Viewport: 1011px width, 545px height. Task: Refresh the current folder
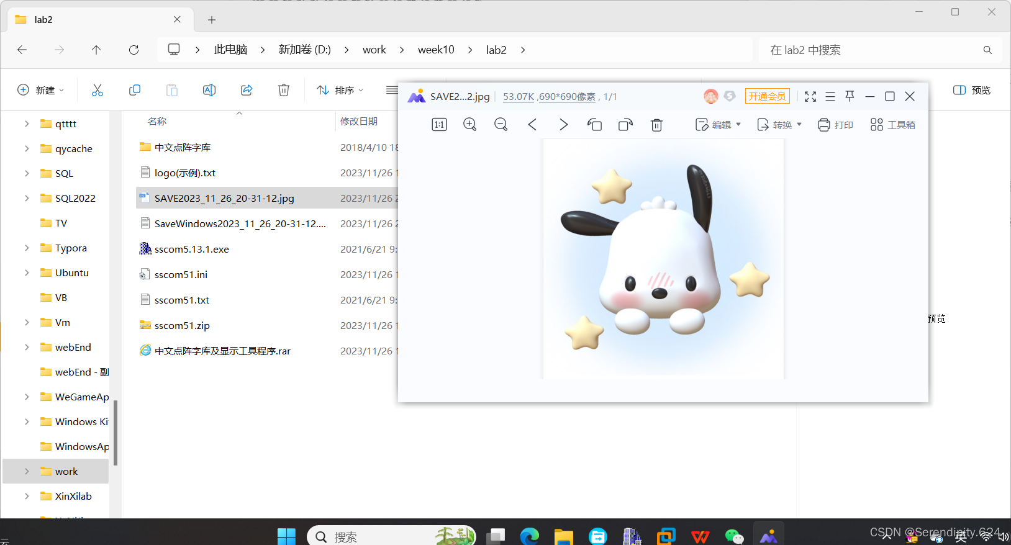tap(134, 50)
